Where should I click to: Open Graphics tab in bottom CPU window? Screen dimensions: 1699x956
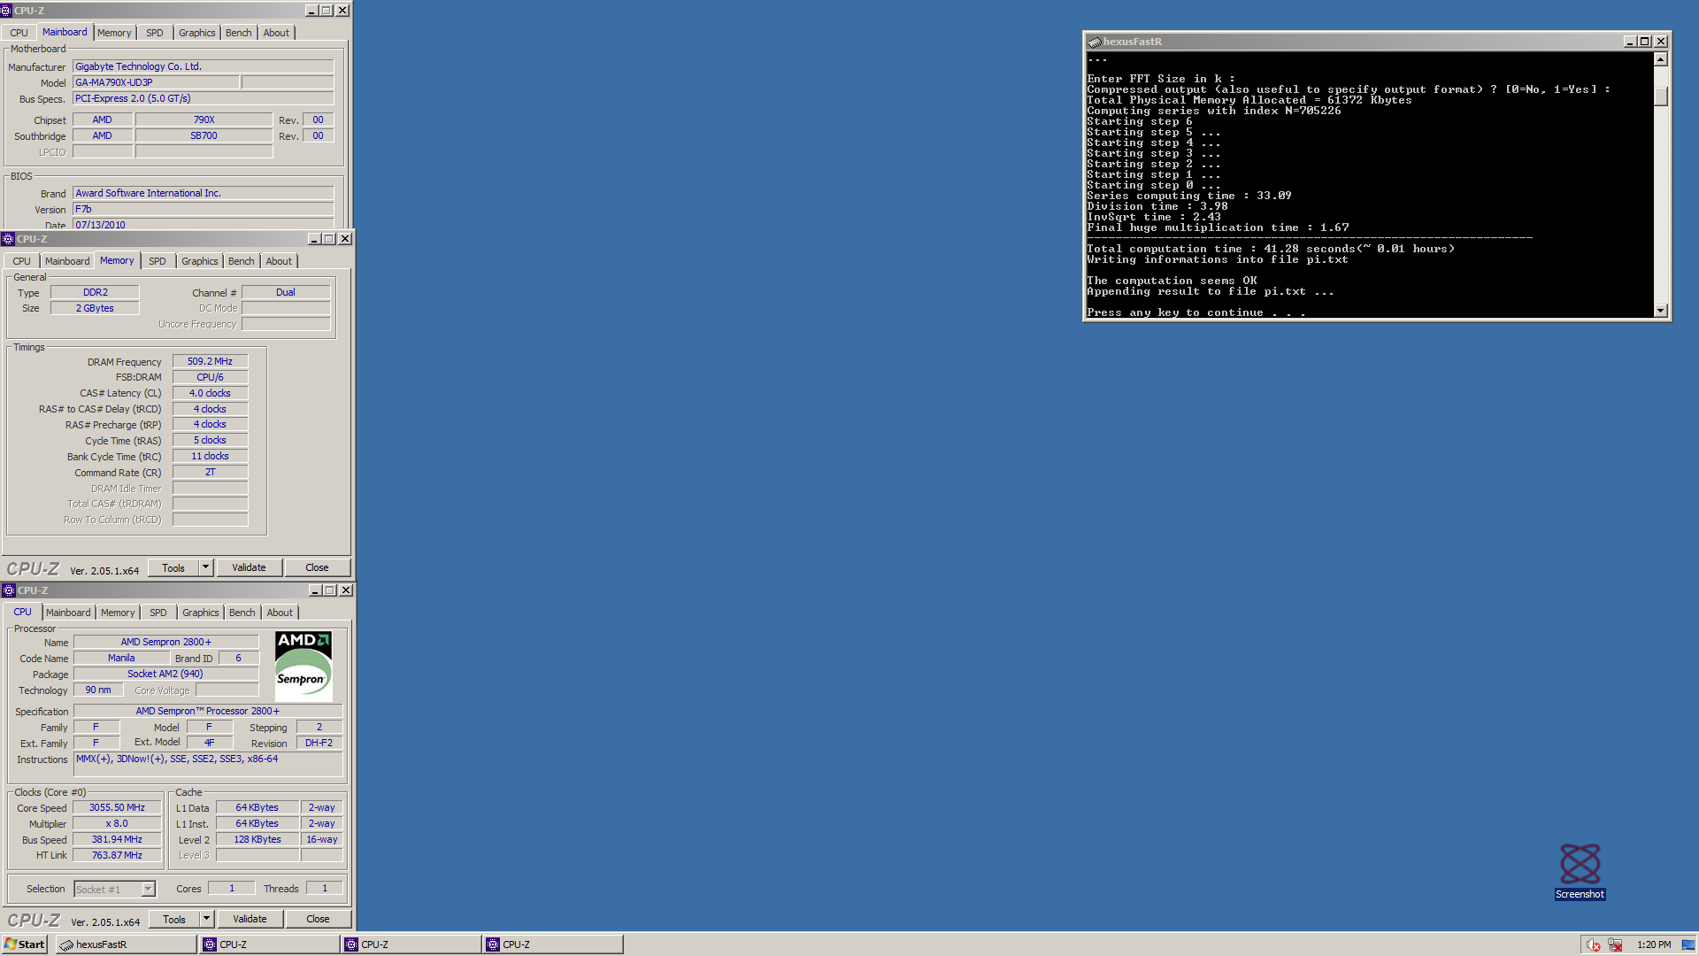[x=200, y=613]
